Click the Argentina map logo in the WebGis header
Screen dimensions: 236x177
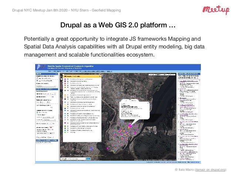pos(41,67)
